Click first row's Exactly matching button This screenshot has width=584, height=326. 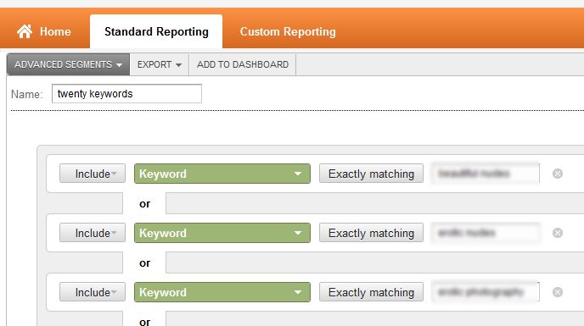[x=371, y=174]
